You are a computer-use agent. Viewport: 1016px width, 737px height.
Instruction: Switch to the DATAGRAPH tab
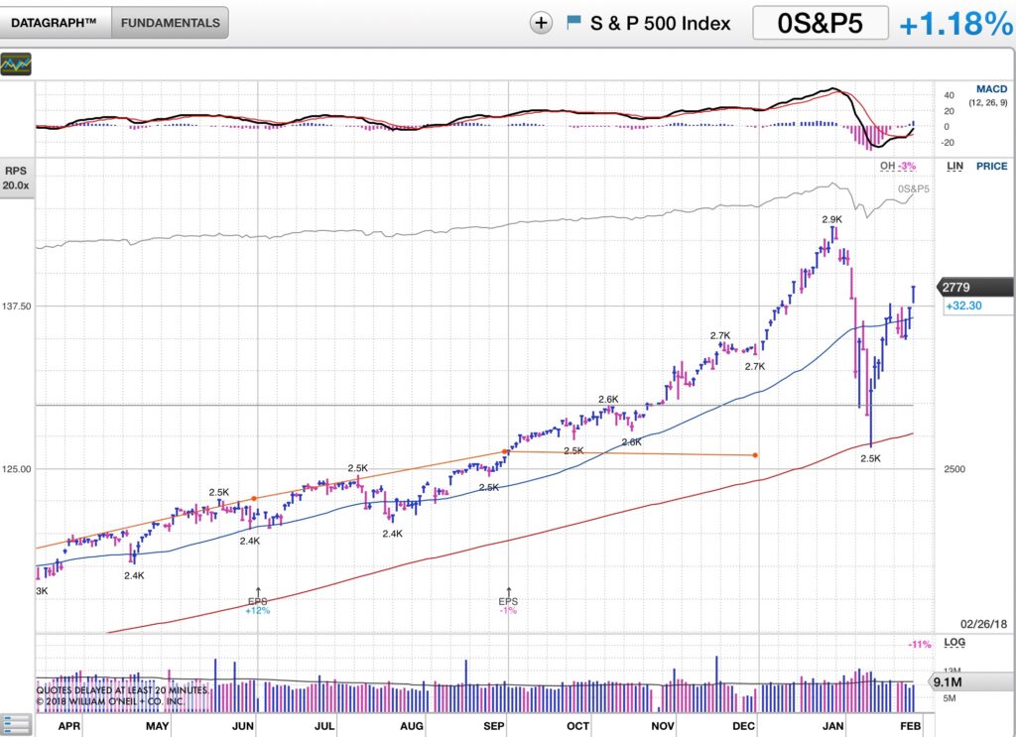tap(55, 23)
